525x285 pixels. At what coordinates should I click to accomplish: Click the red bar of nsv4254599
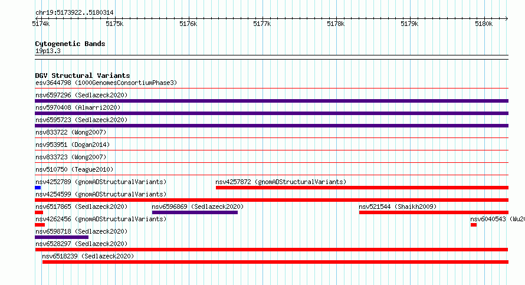(x=271, y=200)
